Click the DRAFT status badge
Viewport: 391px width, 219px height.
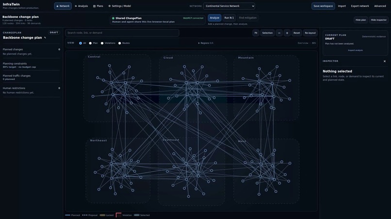54,32
